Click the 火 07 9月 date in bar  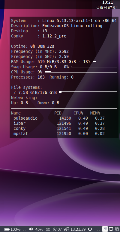coord(61,229)
